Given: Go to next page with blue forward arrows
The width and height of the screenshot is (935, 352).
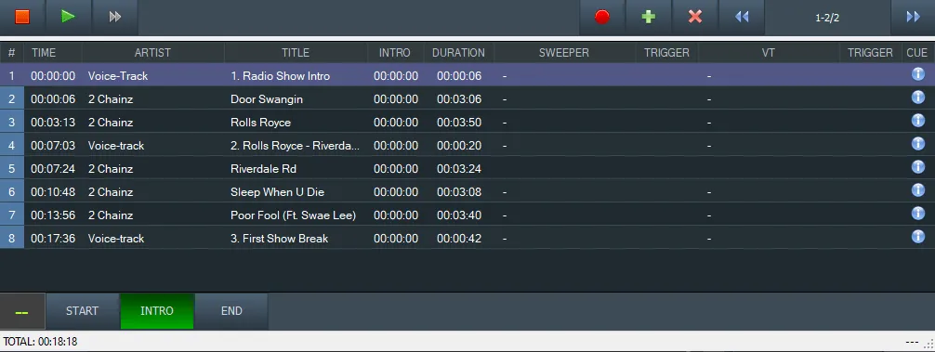Looking at the screenshot, I should (913, 17).
